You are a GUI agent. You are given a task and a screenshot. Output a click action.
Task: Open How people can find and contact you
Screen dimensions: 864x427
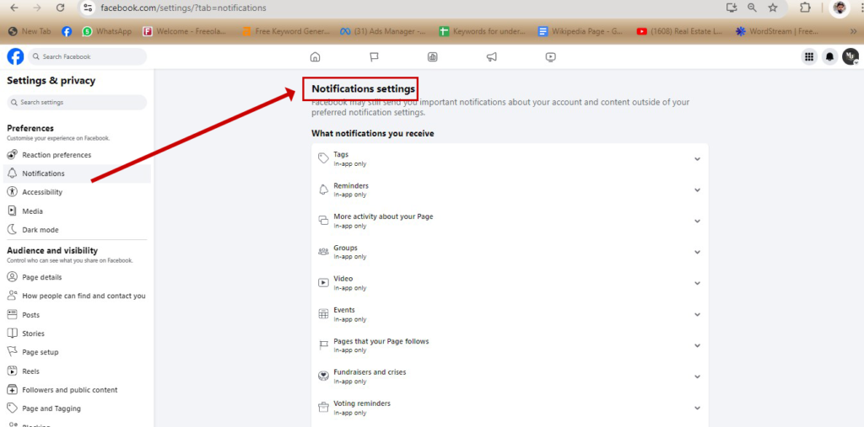click(77, 296)
